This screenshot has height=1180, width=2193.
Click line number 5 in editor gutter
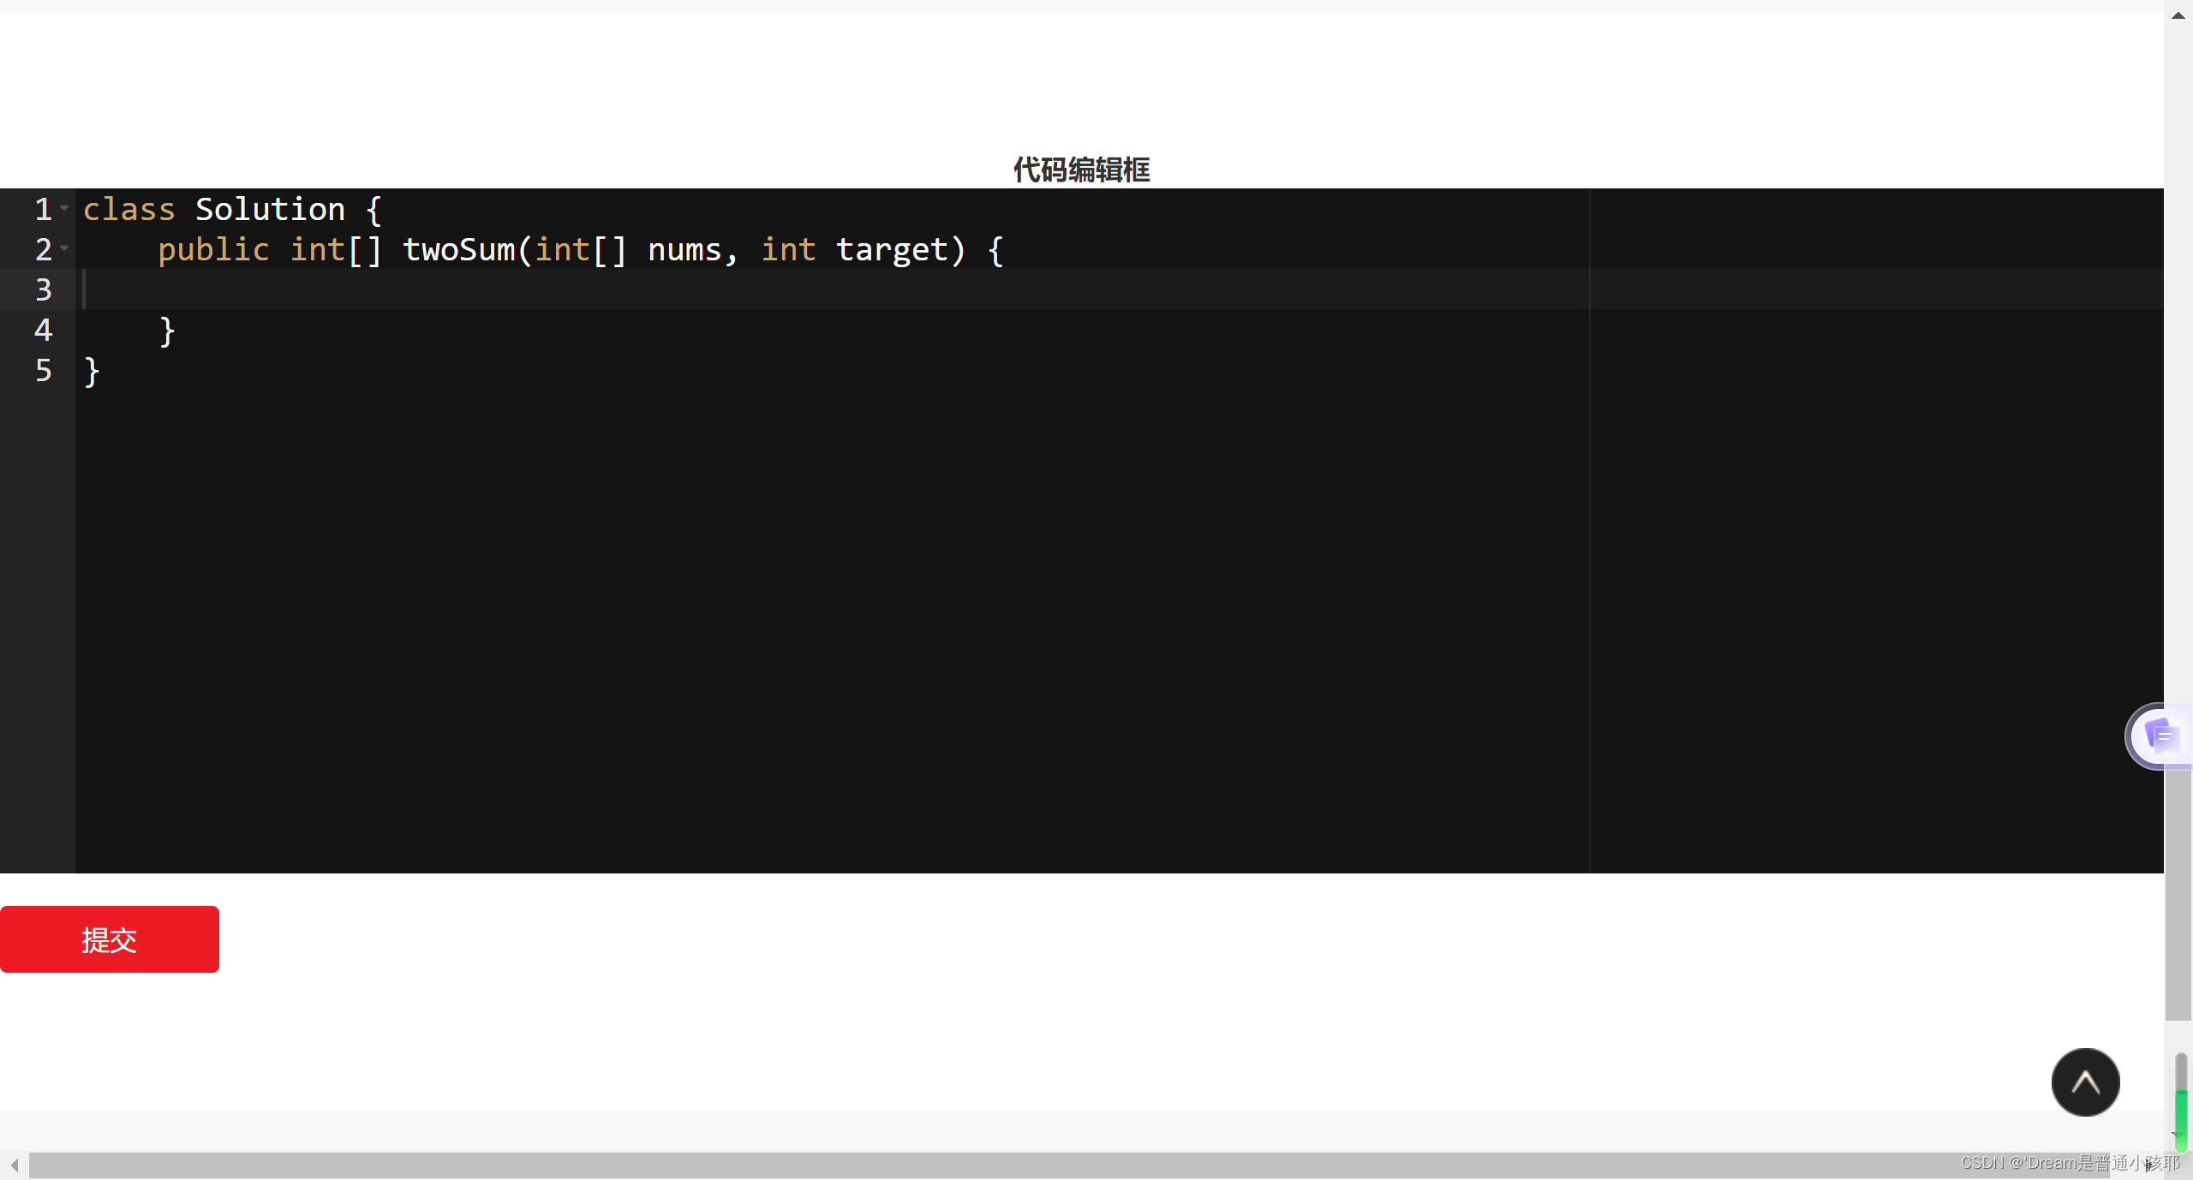[44, 372]
